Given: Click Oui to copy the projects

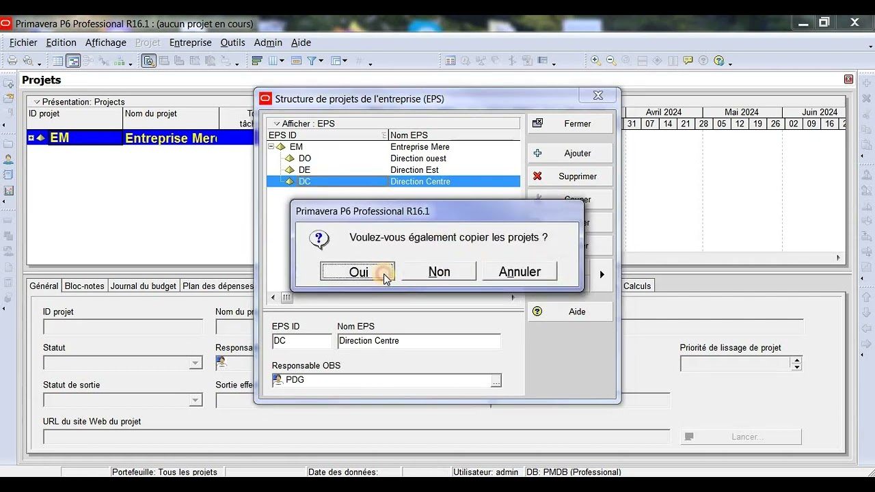Looking at the screenshot, I should click(358, 272).
